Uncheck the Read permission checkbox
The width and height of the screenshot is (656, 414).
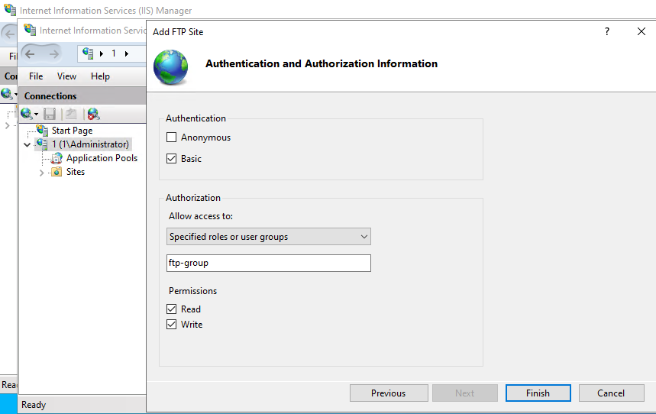coord(171,309)
